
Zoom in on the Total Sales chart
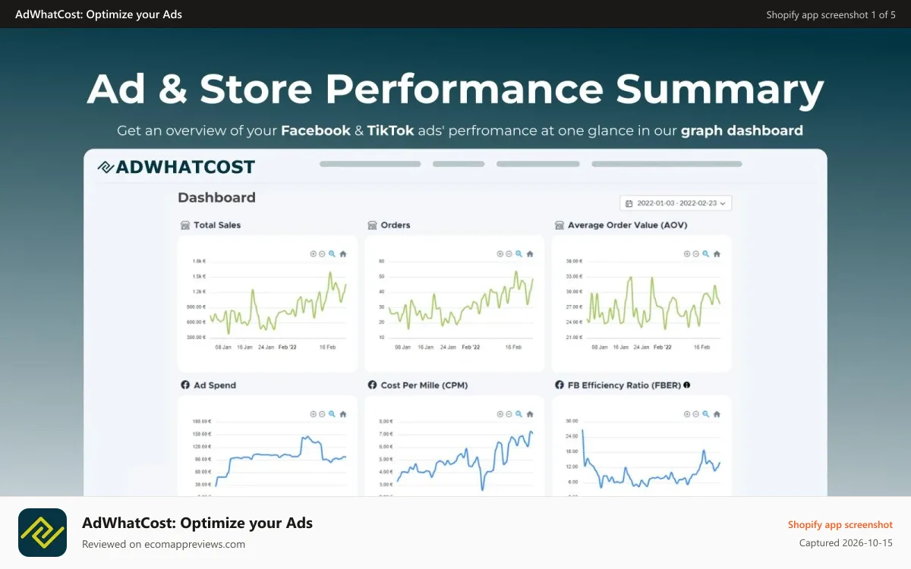[313, 254]
